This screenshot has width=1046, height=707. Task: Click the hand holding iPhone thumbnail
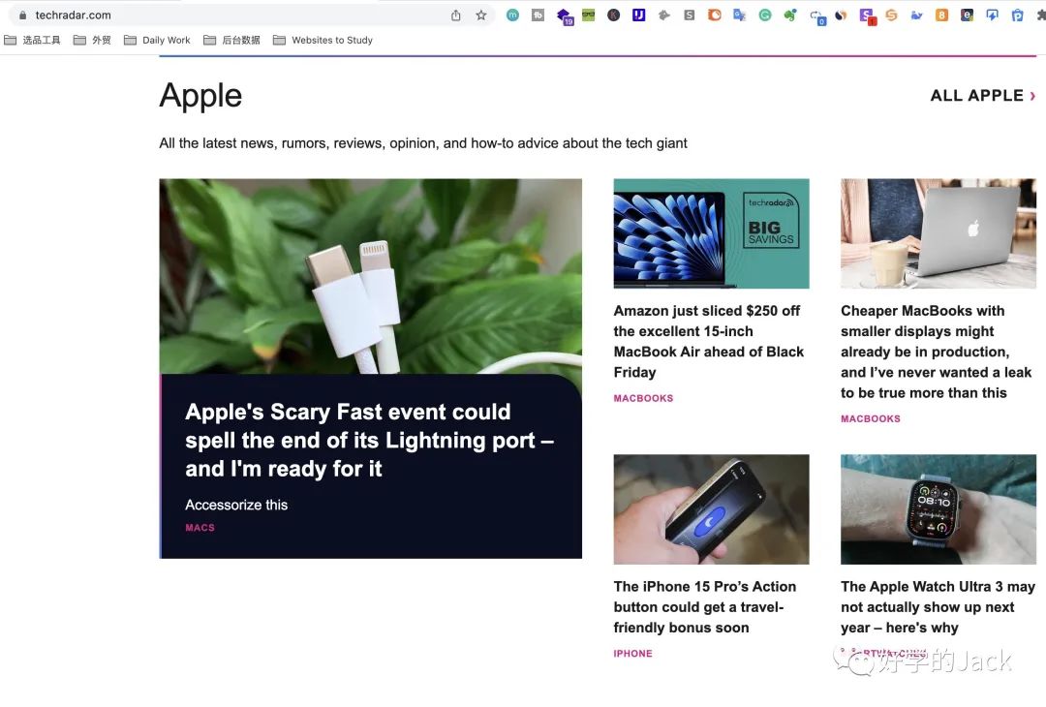point(711,509)
